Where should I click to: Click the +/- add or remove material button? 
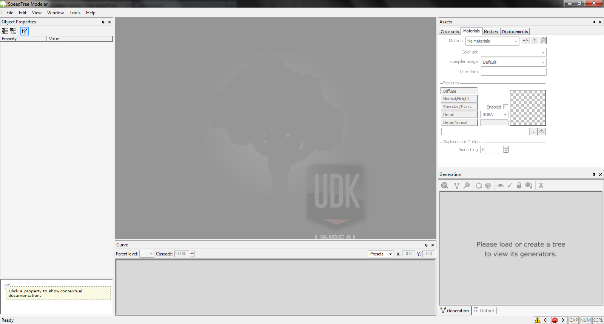click(x=525, y=41)
